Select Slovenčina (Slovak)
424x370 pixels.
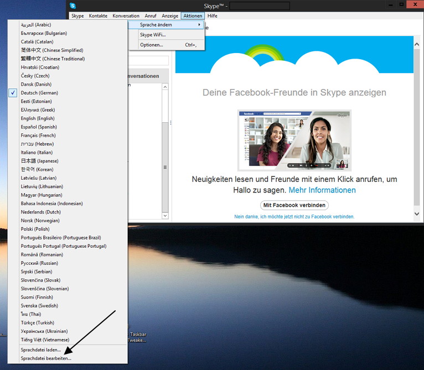point(68,280)
